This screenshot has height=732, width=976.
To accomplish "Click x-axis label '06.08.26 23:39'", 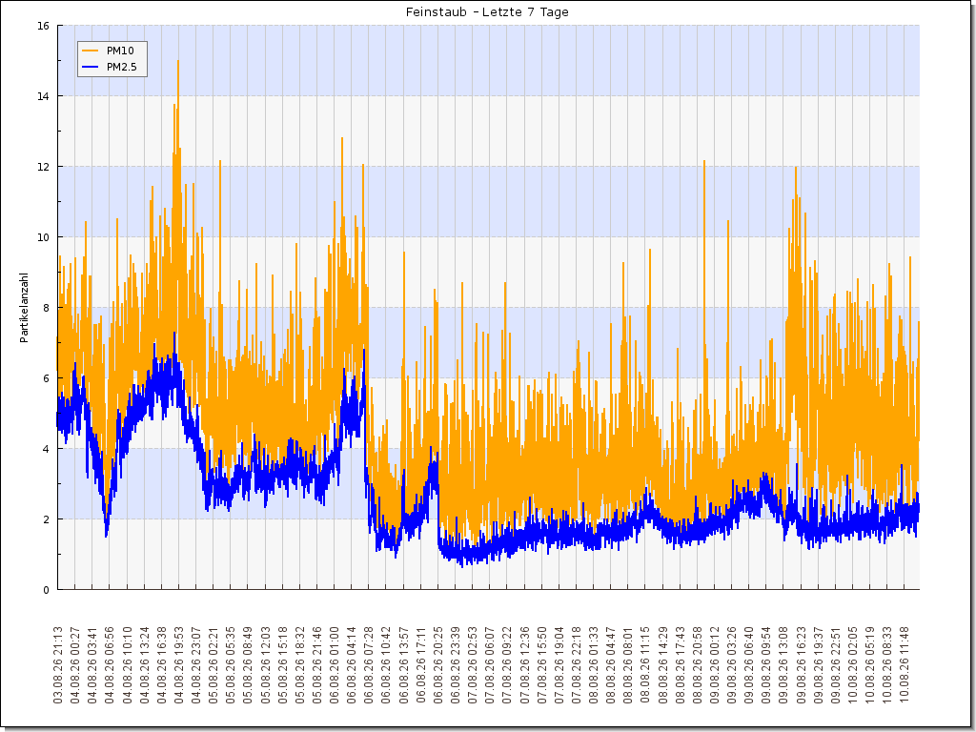I will (x=456, y=664).
